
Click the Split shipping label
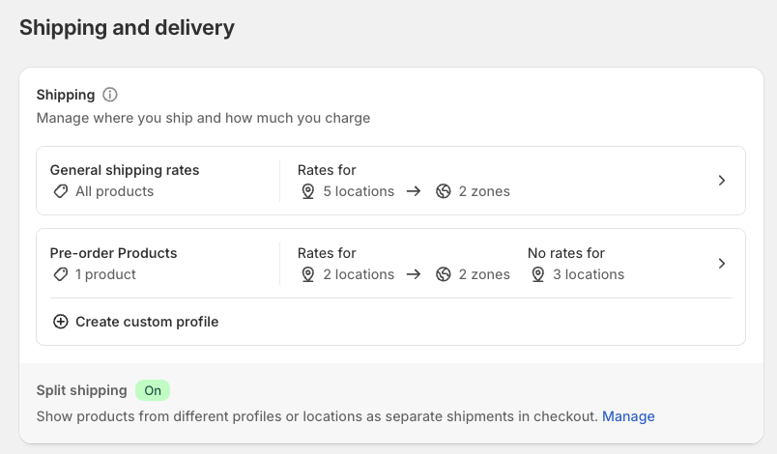coord(82,390)
